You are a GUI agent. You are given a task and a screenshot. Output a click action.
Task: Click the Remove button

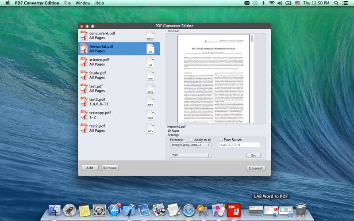pyautogui.click(x=110, y=168)
